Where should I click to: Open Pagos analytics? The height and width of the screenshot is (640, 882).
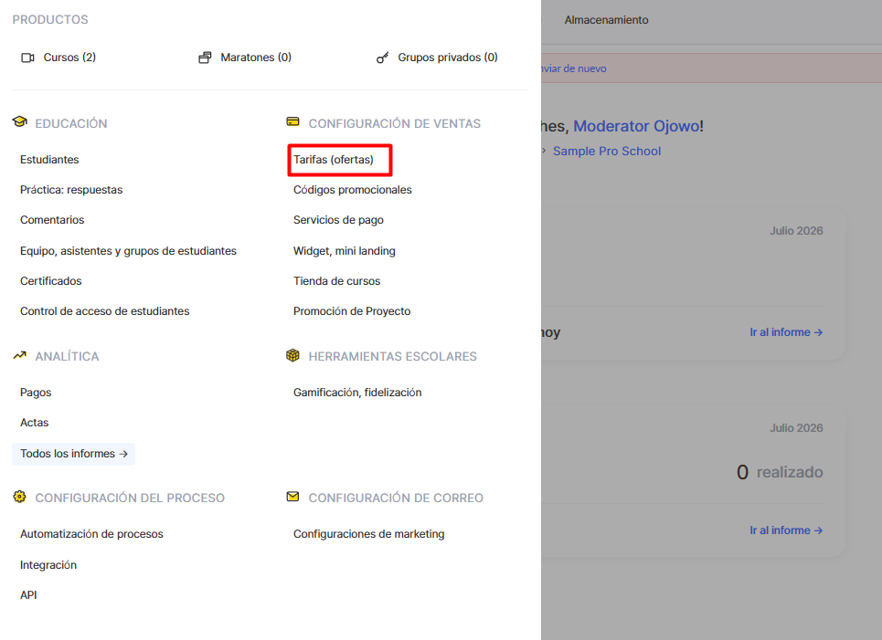[36, 393]
